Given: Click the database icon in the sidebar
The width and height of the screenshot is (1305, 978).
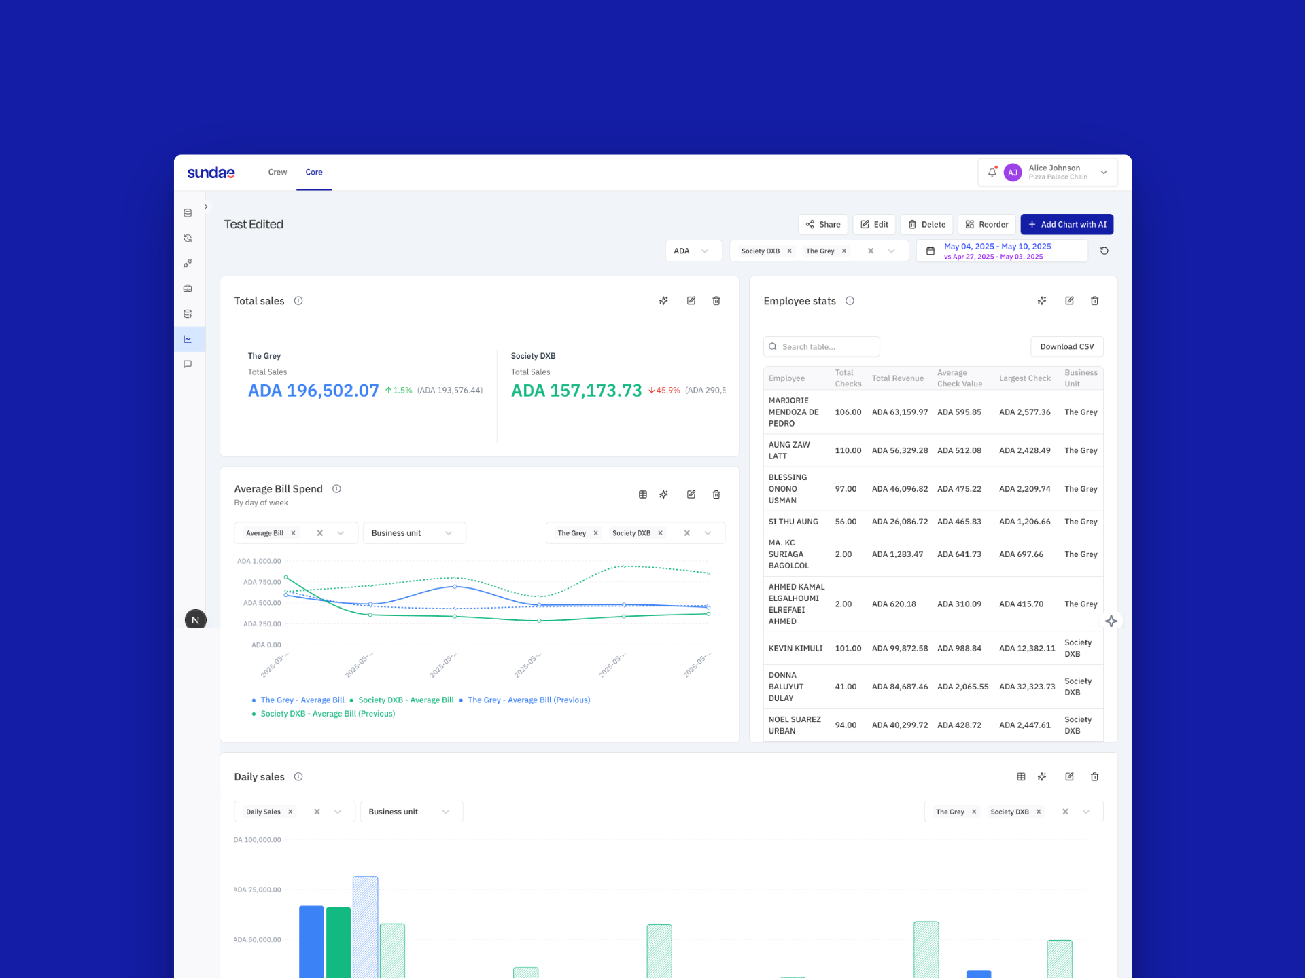Looking at the screenshot, I should [188, 213].
